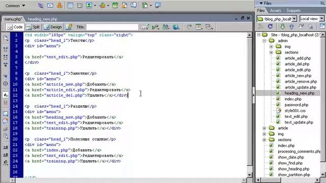This screenshot has width=326, height=183.
Task: Click the Files panel scroll-right arrow
Action: coord(317,180)
